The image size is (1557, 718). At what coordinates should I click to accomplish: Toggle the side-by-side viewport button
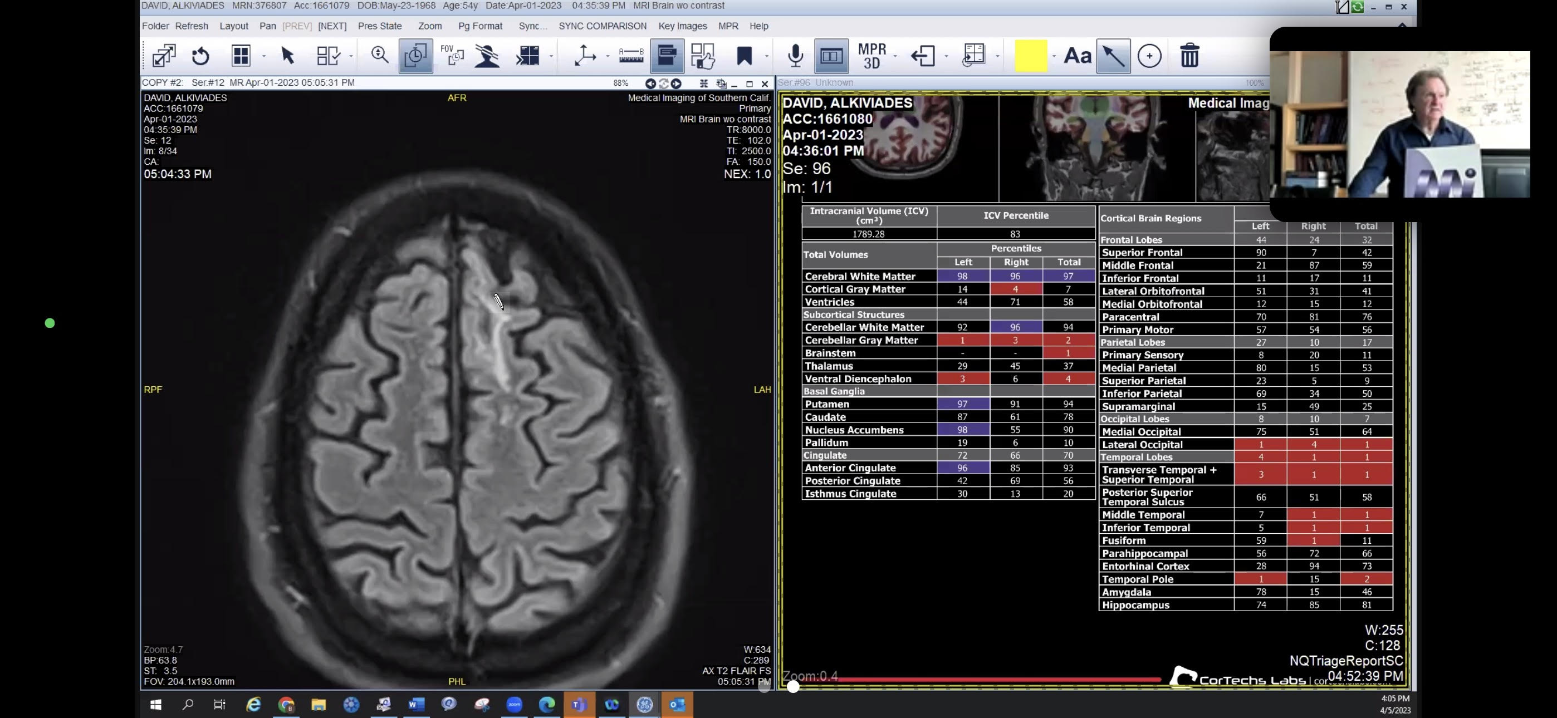pyautogui.click(x=831, y=56)
